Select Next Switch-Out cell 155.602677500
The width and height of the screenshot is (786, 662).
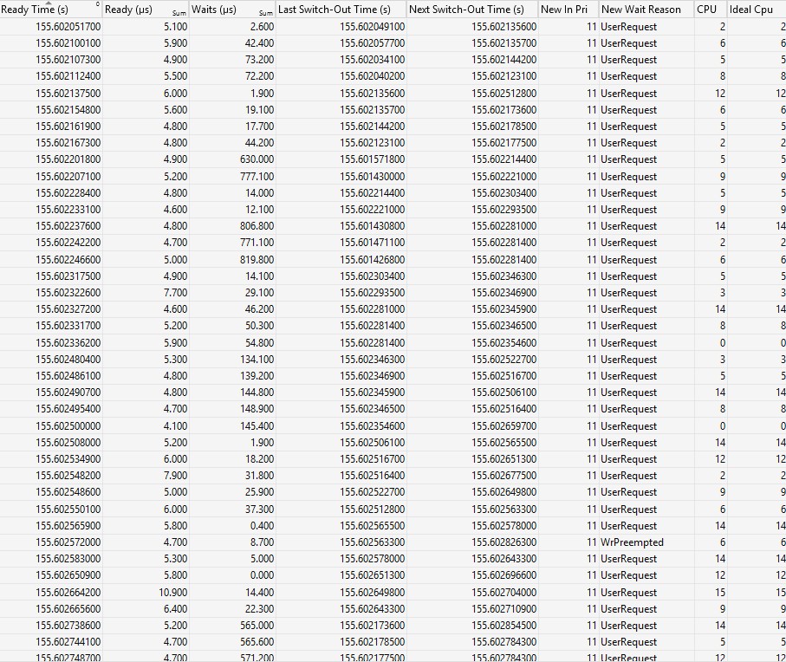click(503, 476)
